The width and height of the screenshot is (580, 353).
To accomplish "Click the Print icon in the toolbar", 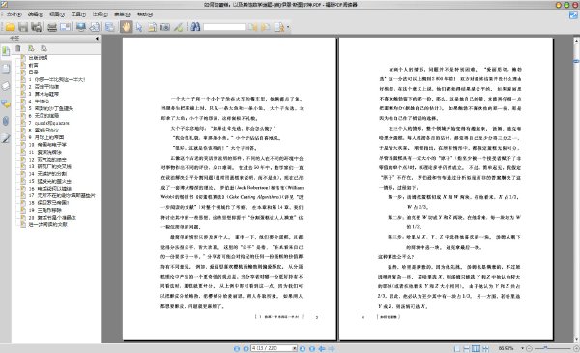I will tap(52, 27).
